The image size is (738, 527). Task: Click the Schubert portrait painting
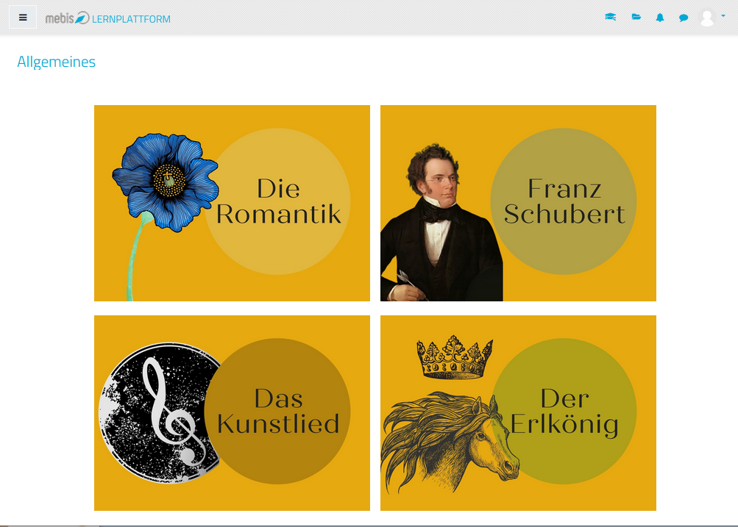point(441,223)
